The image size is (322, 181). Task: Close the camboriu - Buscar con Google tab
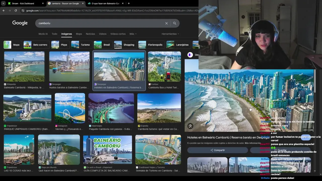pyautogui.click(x=83, y=4)
